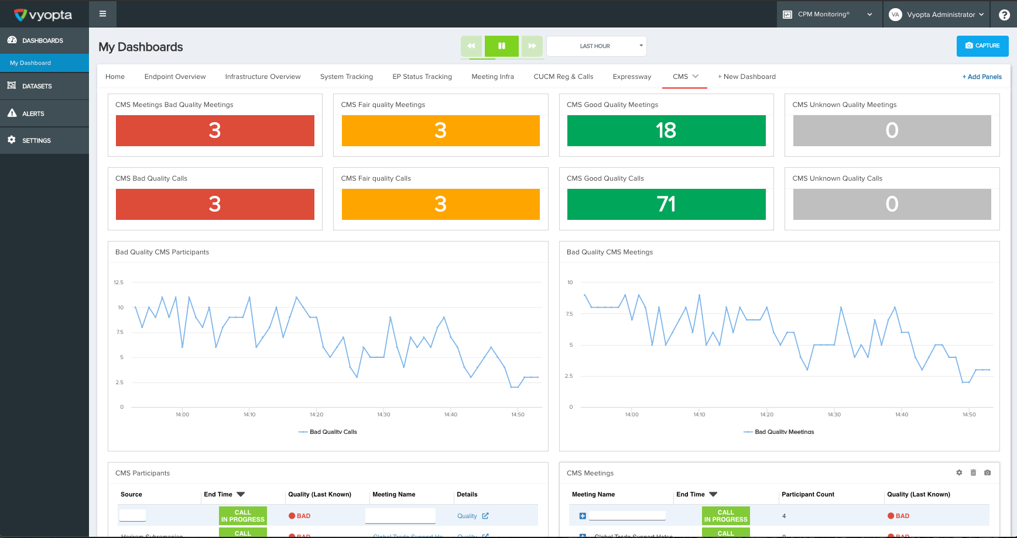Open the CMS Meetings panel settings gear
The width and height of the screenshot is (1017, 538).
coord(959,473)
